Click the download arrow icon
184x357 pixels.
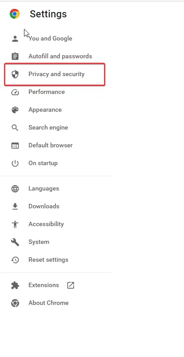point(15,206)
